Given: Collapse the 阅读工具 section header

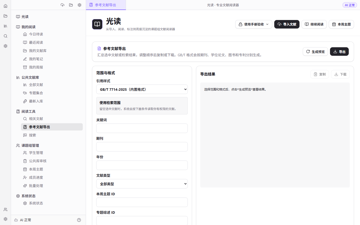Looking at the screenshot, I should pyautogui.click(x=26, y=111).
